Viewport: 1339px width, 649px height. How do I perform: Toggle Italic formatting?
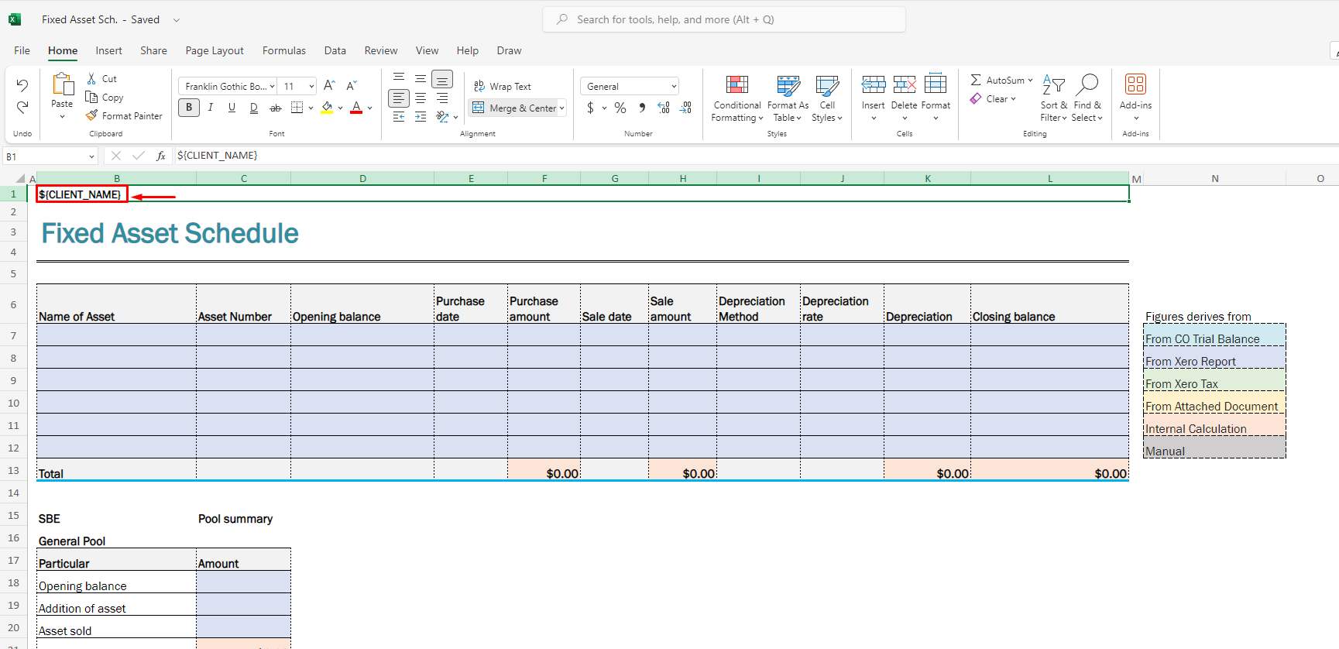[211, 108]
